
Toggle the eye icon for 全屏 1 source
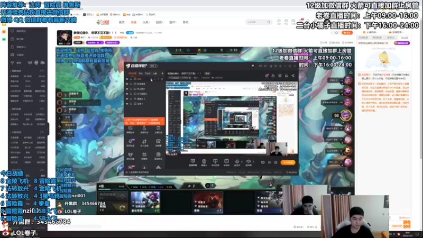point(127,104)
